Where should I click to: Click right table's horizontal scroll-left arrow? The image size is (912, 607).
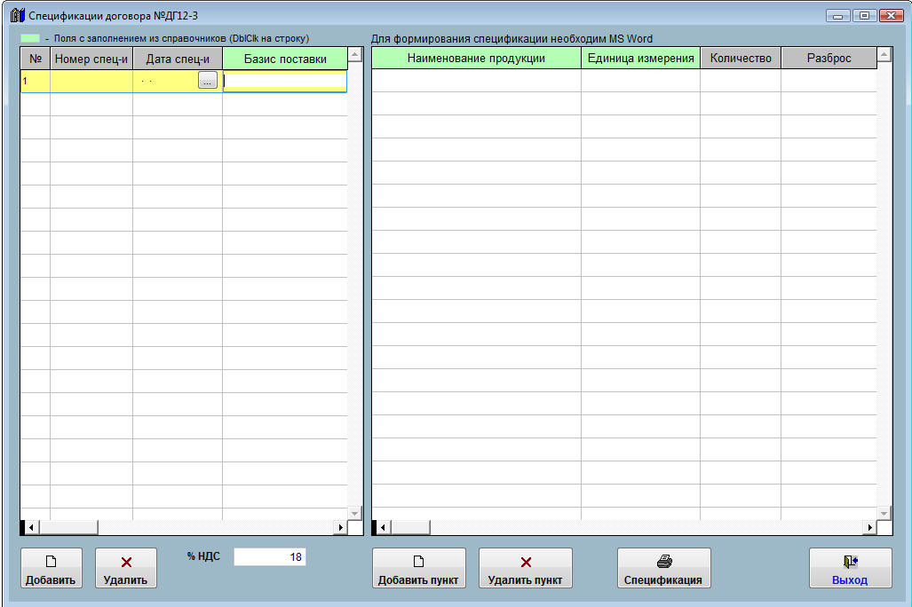coord(383,527)
